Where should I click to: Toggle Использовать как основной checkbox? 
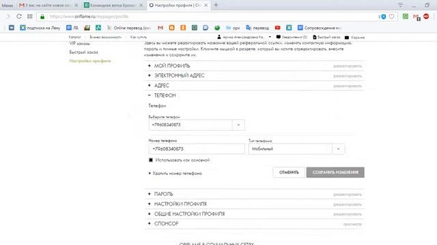point(151,160)
